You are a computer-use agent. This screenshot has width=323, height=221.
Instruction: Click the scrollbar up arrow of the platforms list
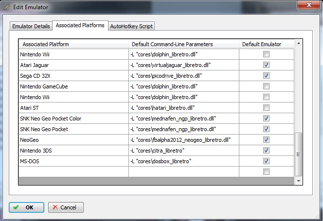coord(299,43)
